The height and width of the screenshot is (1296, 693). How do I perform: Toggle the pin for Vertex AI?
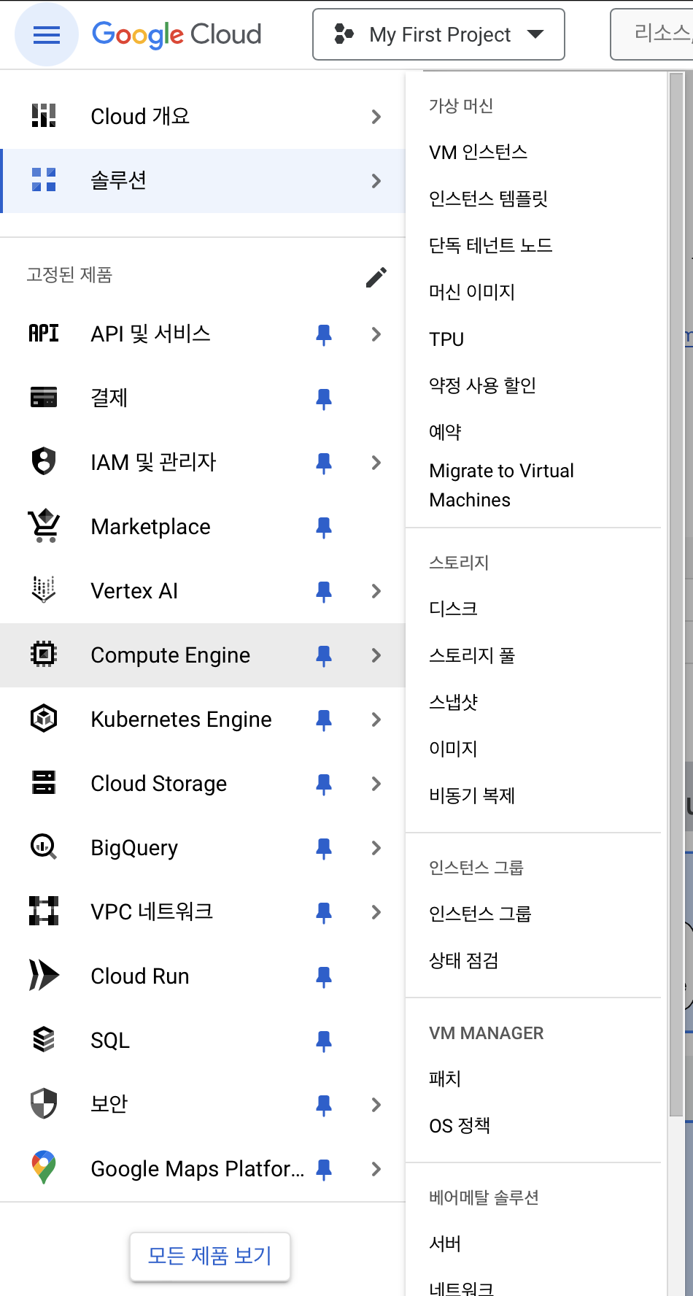click(324, 592)
